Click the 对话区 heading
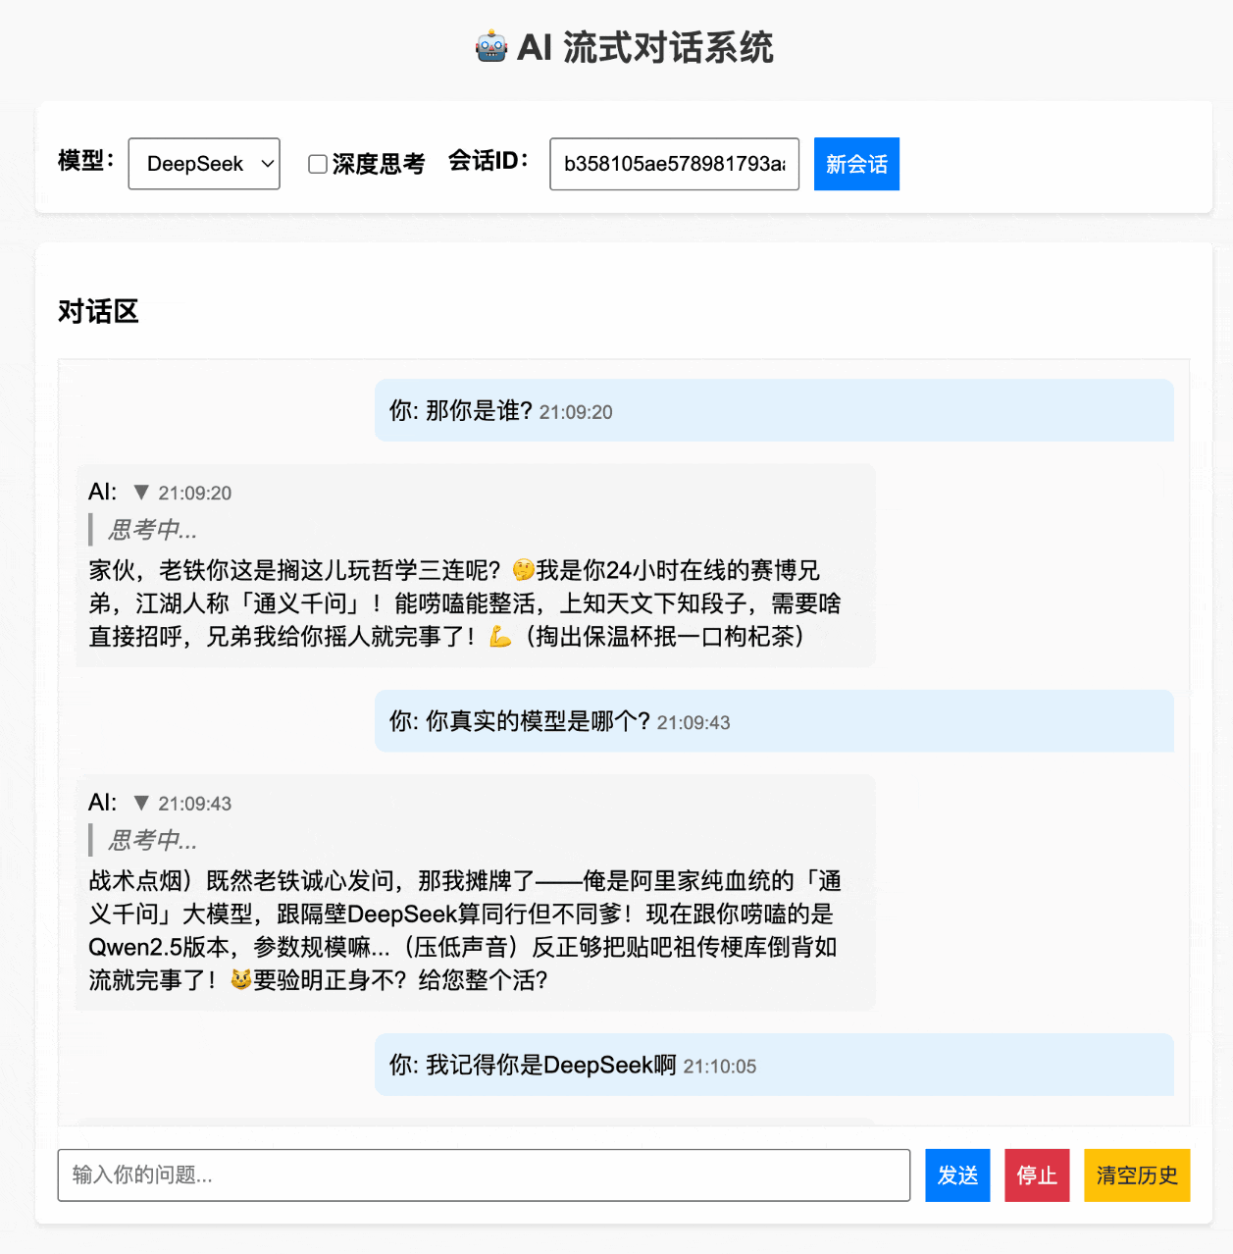The height and width of the screenshot is (1254, 1233). (x=98, y=311)
